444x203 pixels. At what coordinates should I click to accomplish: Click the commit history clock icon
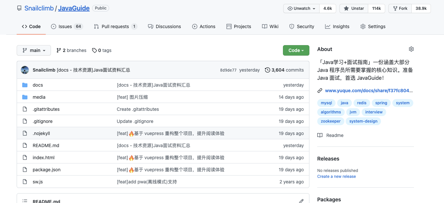pyautogui.click(x=267, y=70)
